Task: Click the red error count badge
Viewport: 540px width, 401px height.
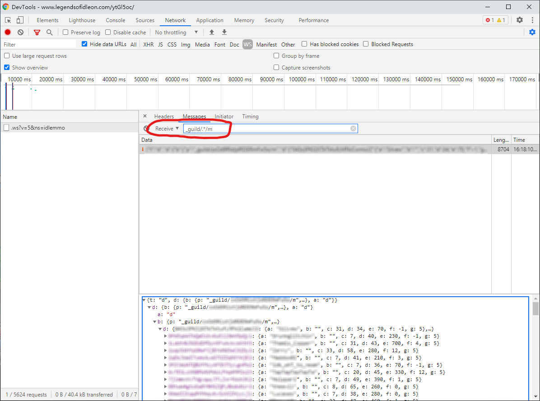Action: (490, 20)
